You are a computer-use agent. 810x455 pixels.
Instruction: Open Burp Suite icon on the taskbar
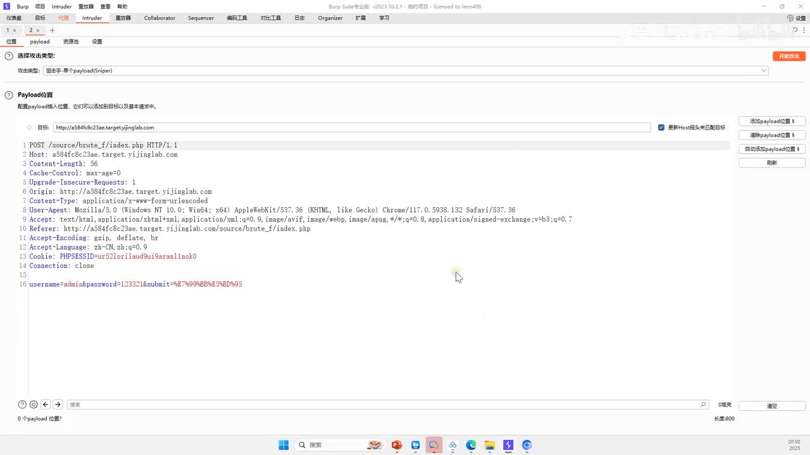tap(508, 445)
